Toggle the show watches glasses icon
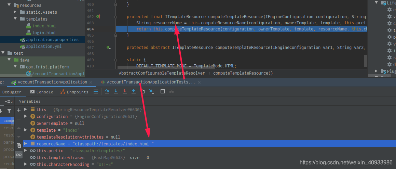 tap(19, 155)
